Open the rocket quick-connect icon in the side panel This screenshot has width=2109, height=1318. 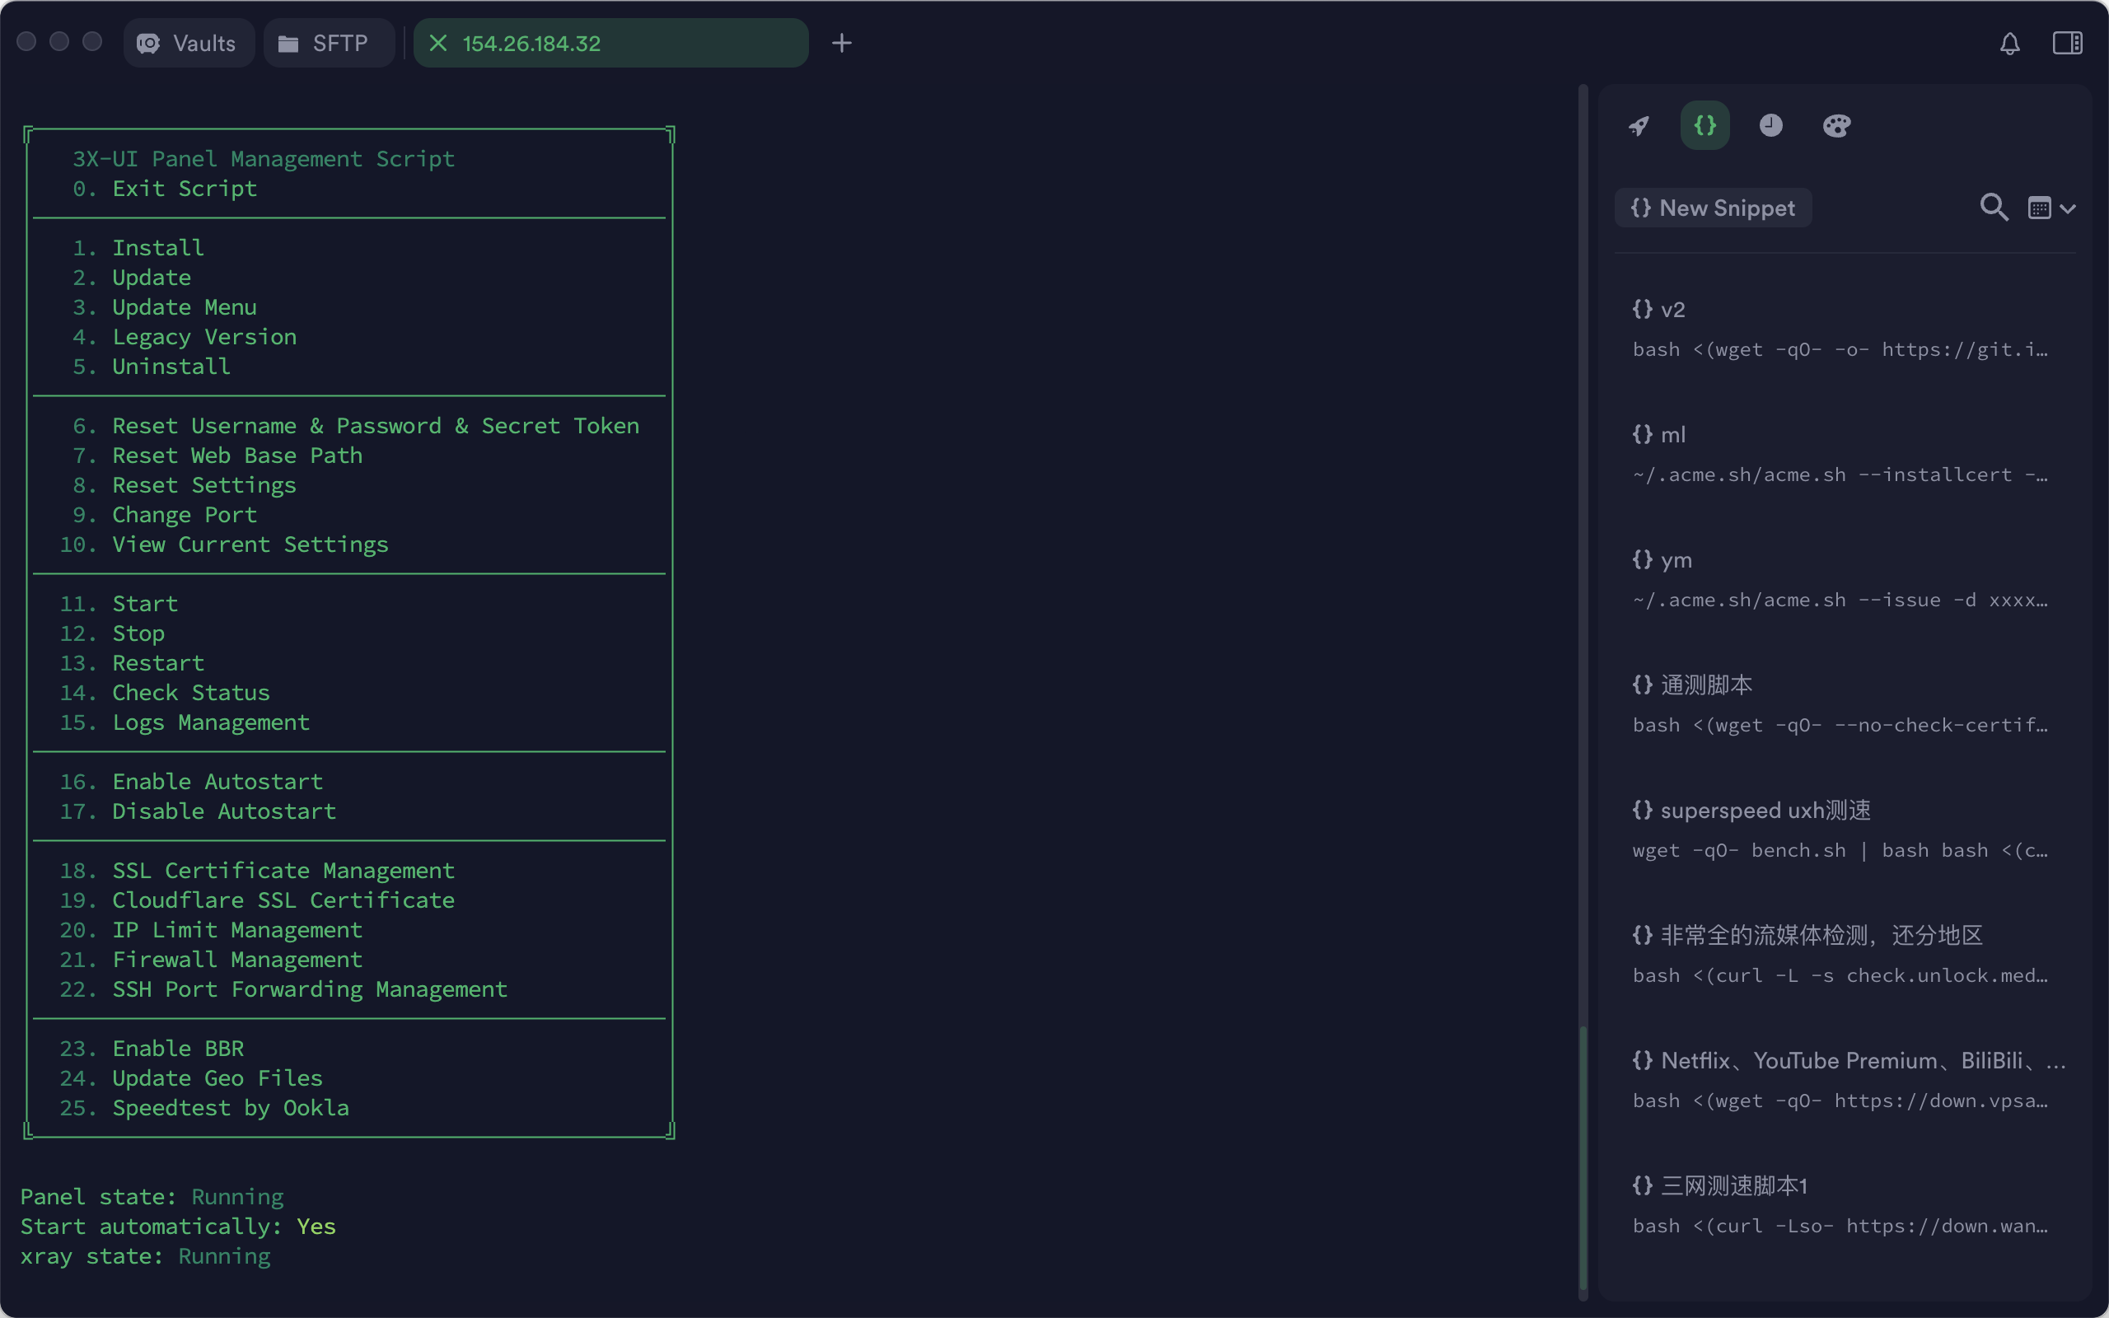(1639, 125)
